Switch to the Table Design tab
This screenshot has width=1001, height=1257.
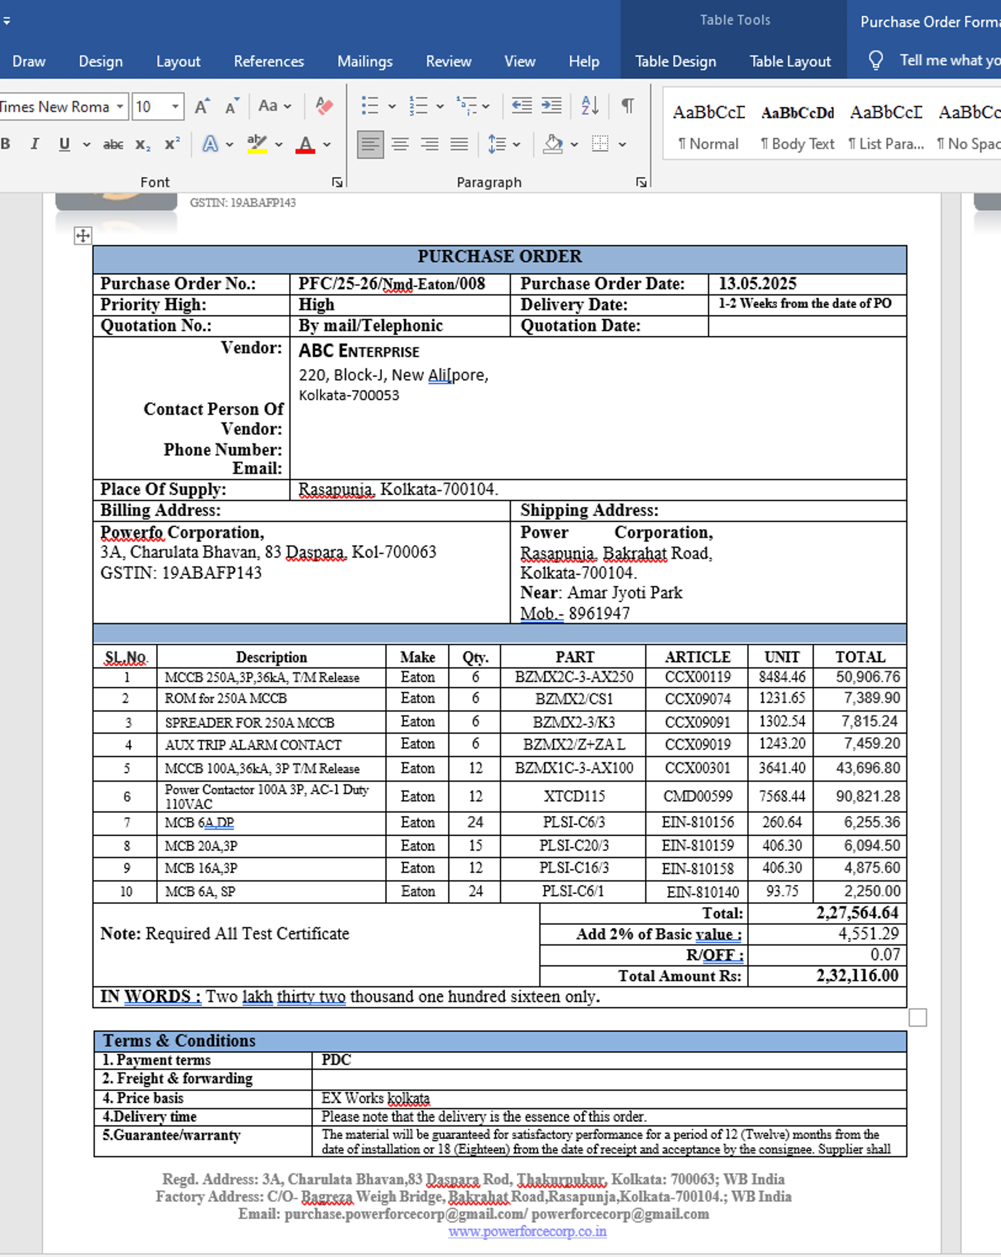pyautogui.click(x=675, y=61)
